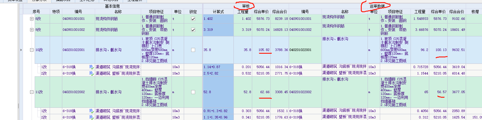This screenshot has width=482, height=120.
Task: Click the 工程量 header in the 审核 section
Action: click(243, 12)
